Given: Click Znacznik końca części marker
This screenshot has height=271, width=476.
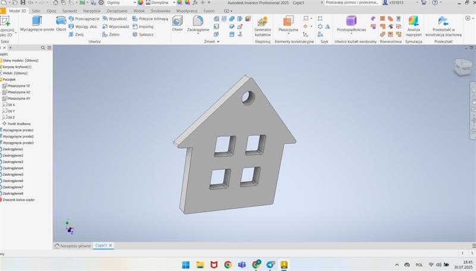Looking at the screenshot, I should pos(17,200).
